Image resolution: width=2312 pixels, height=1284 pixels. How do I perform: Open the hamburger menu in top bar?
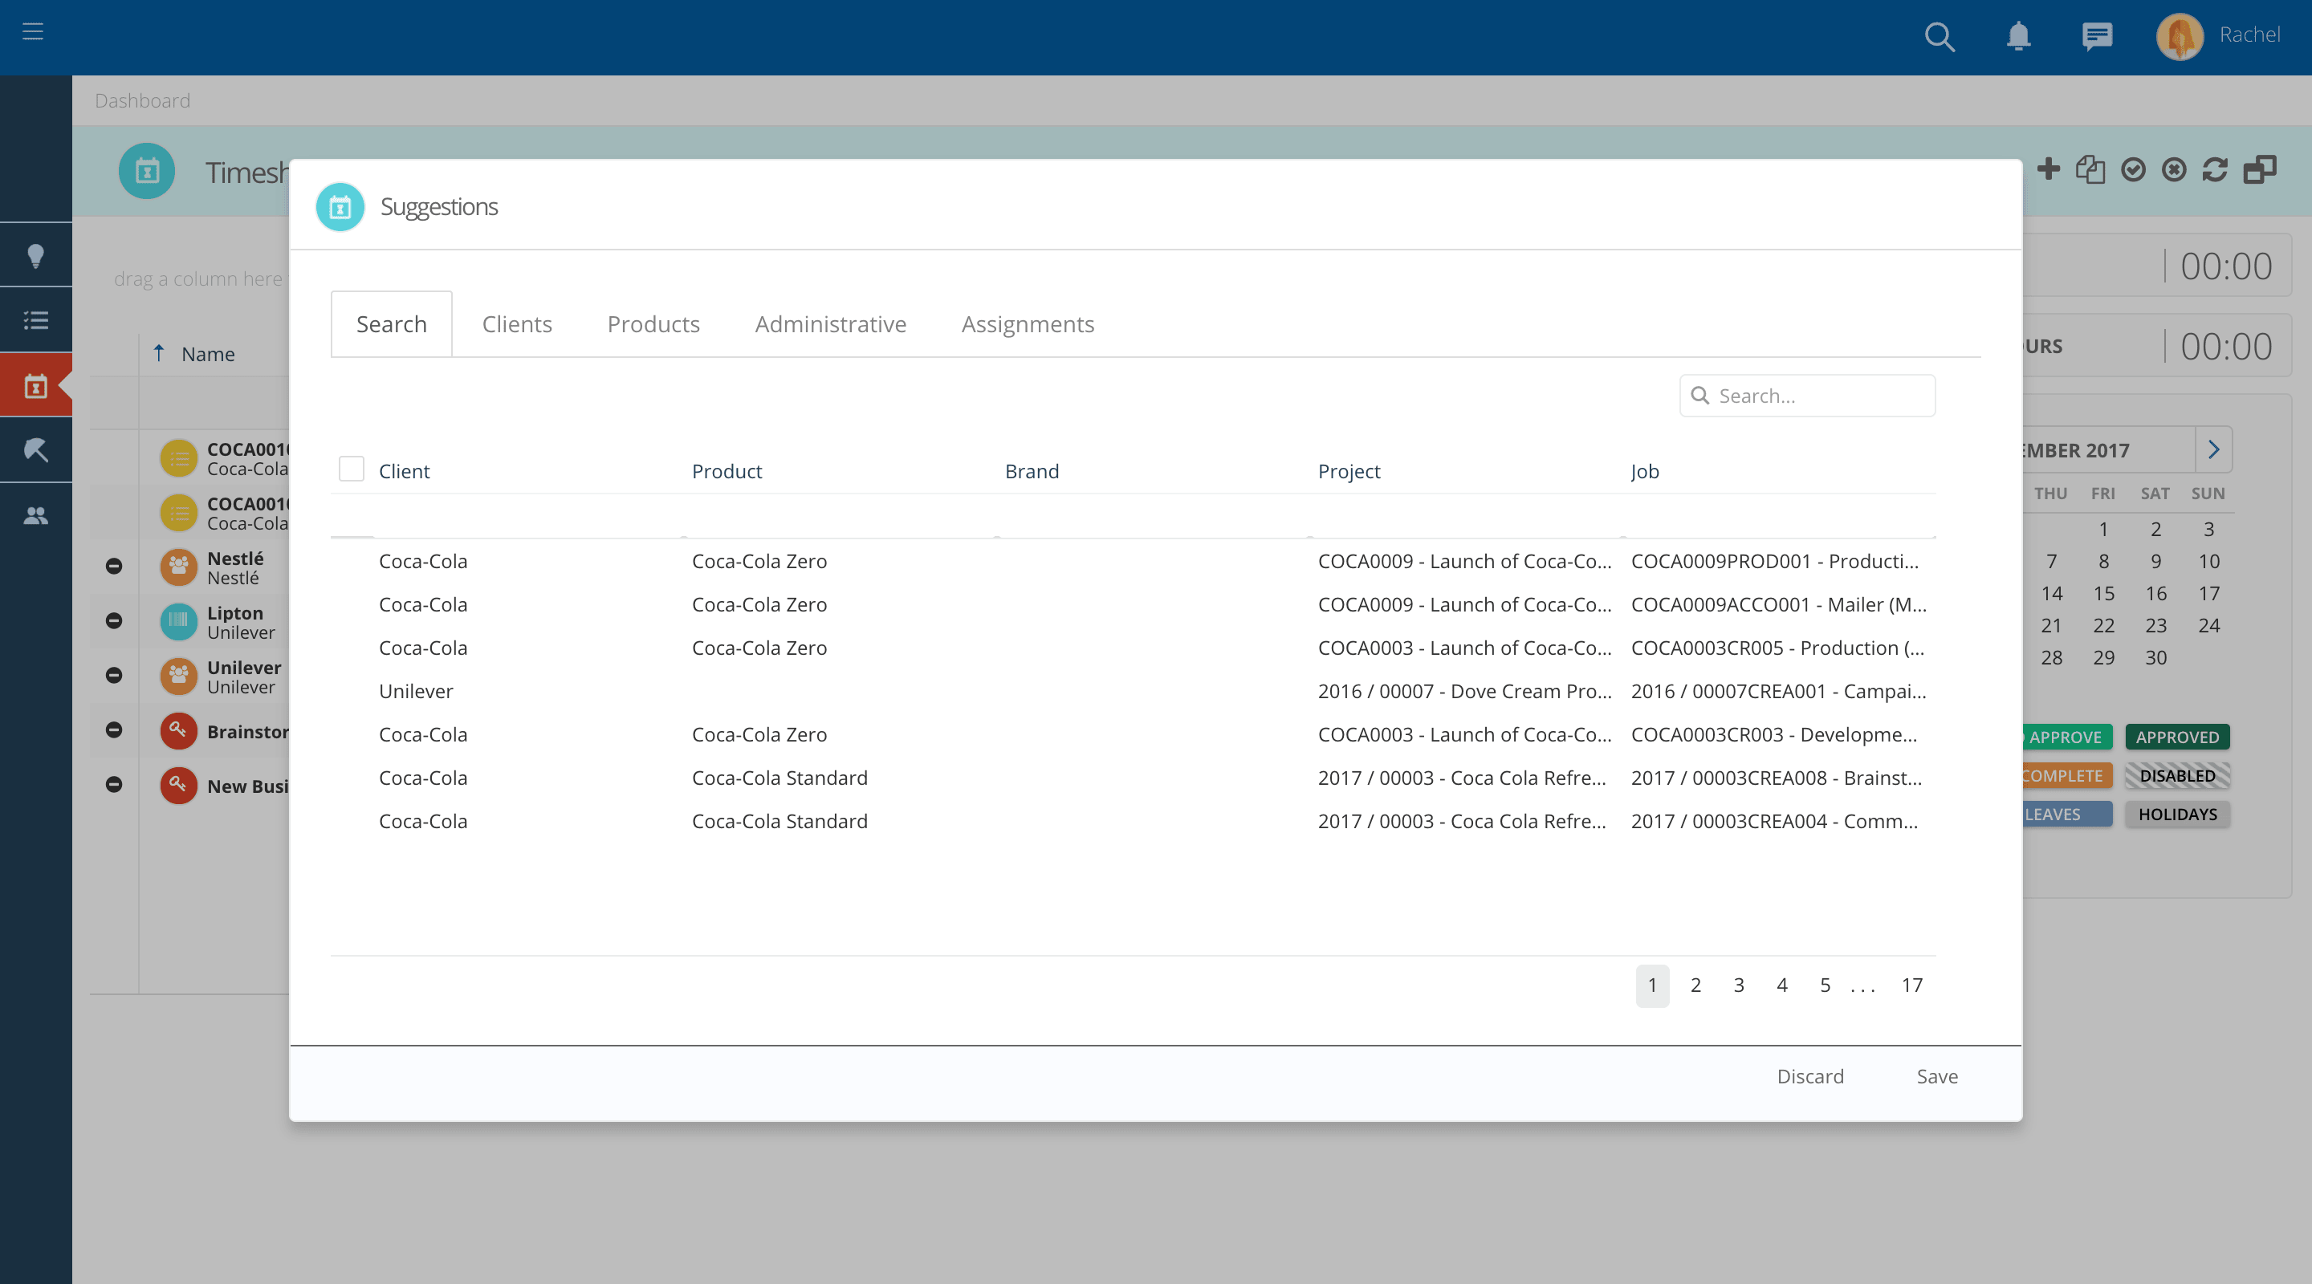coord(33,32)
